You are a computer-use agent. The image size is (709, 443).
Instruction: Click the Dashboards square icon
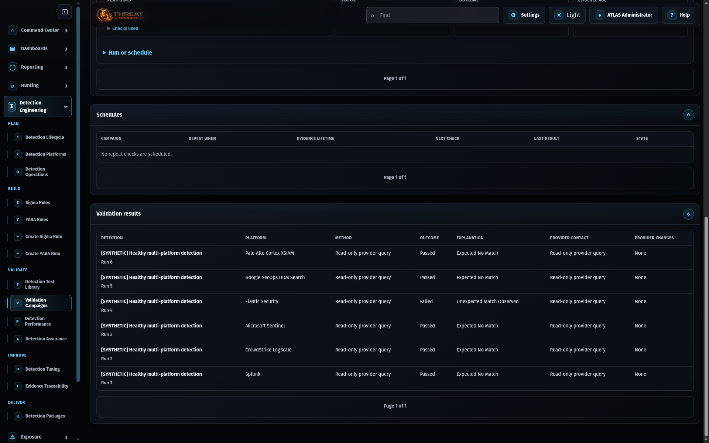(x=13, y=49)
